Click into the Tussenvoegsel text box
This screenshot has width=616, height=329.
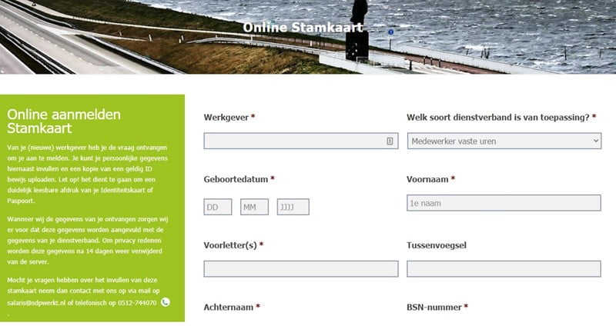504,268
